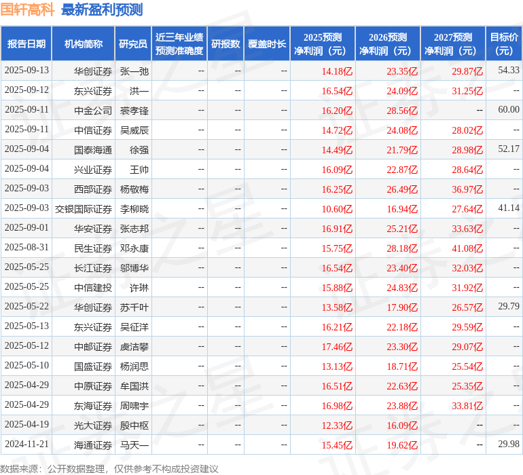Image resolution: width=523 pixels, height=475 pixels.
Task: Select the 近三年业绩预测准确度 column header
Action: (x=179, y=43)
